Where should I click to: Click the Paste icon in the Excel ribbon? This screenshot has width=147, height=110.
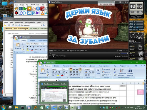(43, 70)
